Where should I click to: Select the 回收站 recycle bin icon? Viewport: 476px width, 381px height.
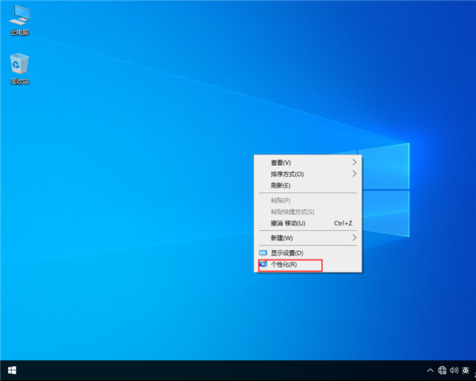point(20,67)
